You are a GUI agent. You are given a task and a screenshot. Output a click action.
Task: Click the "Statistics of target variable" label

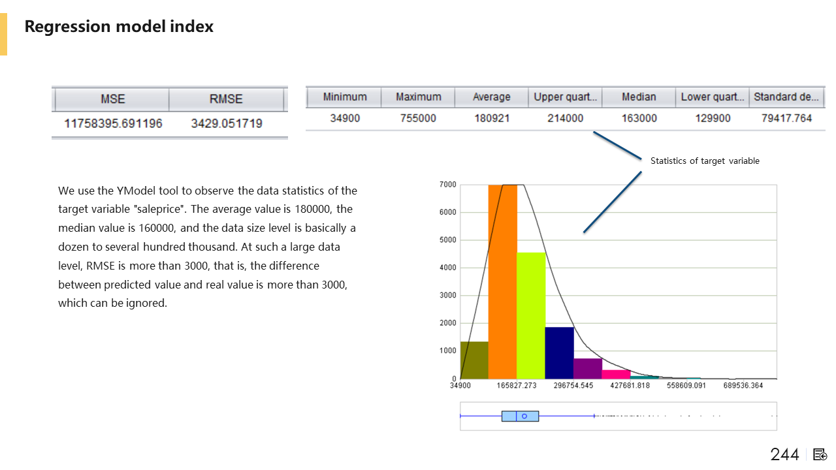(x=705, y=161)
